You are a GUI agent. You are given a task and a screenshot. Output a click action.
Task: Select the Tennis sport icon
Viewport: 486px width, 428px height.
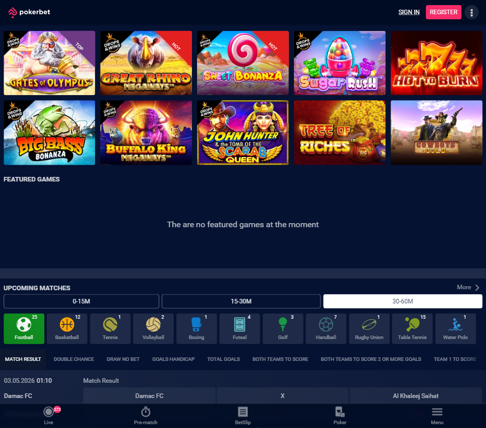[x=110, y=329]
